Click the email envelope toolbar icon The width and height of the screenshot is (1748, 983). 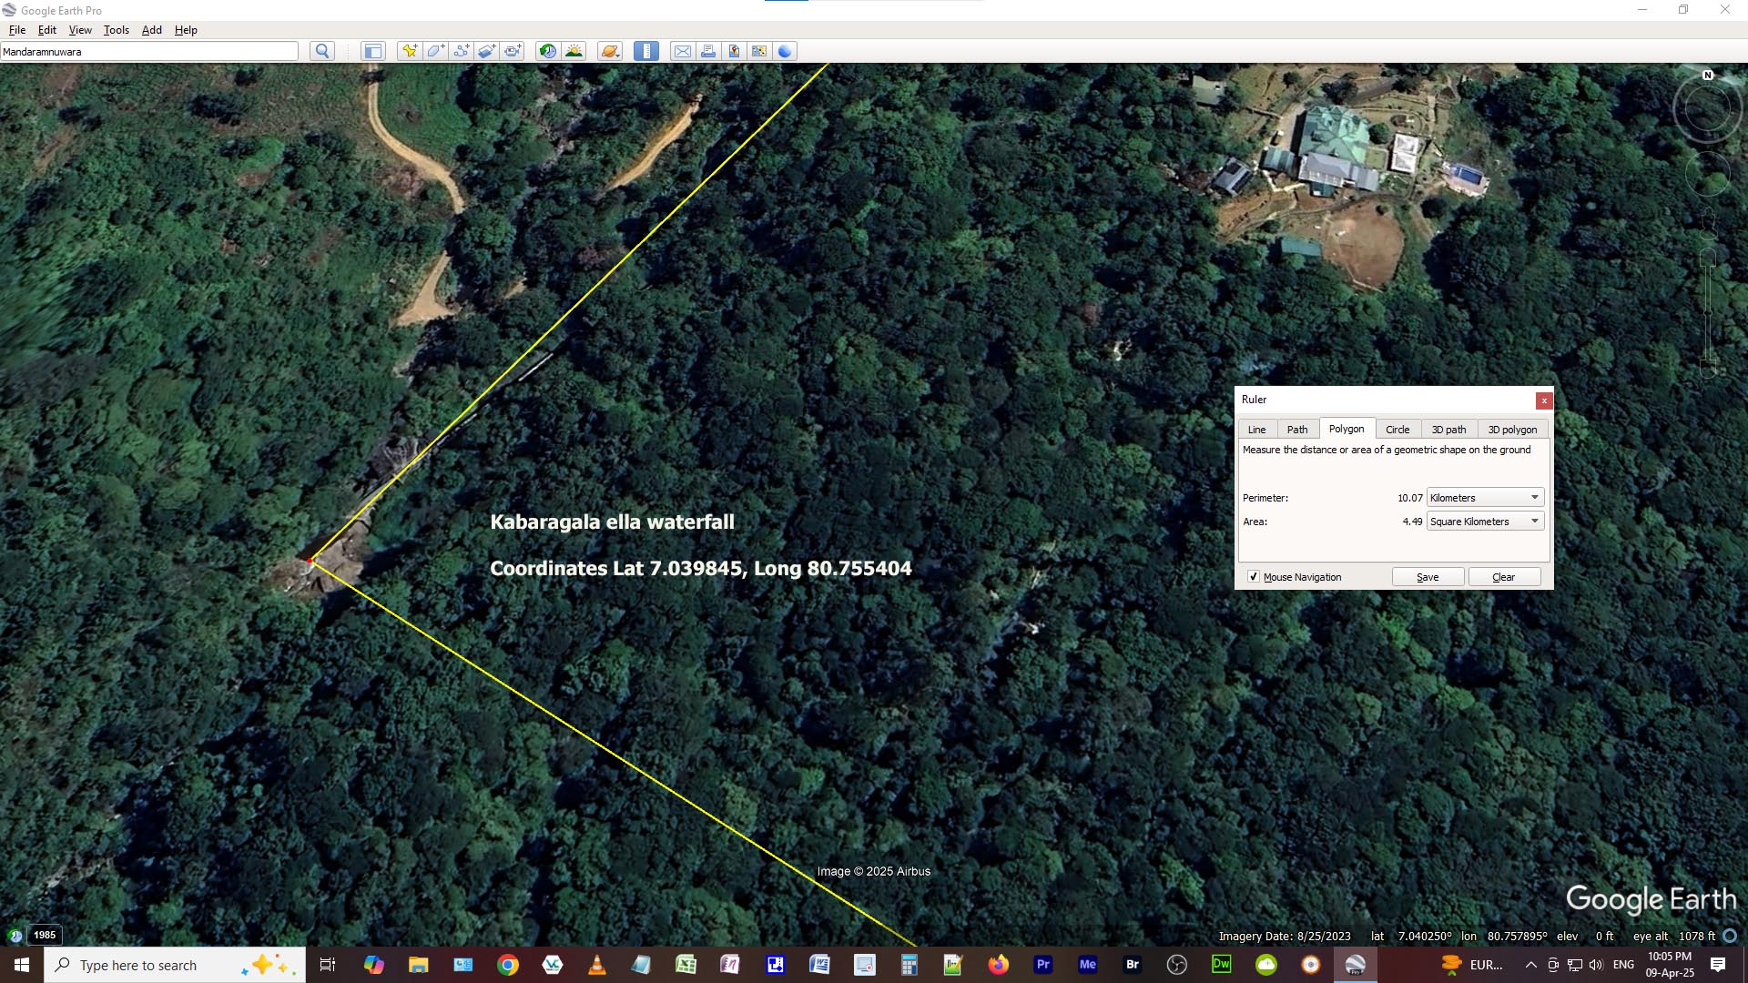[682, 51]
